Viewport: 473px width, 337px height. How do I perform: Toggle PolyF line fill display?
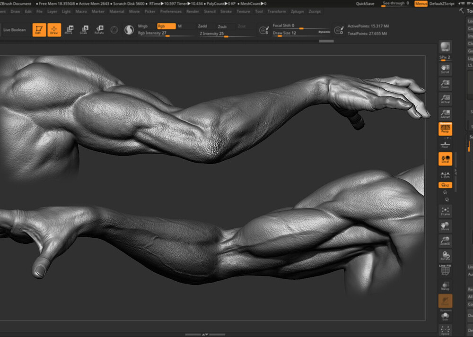[x=445, y=270]
